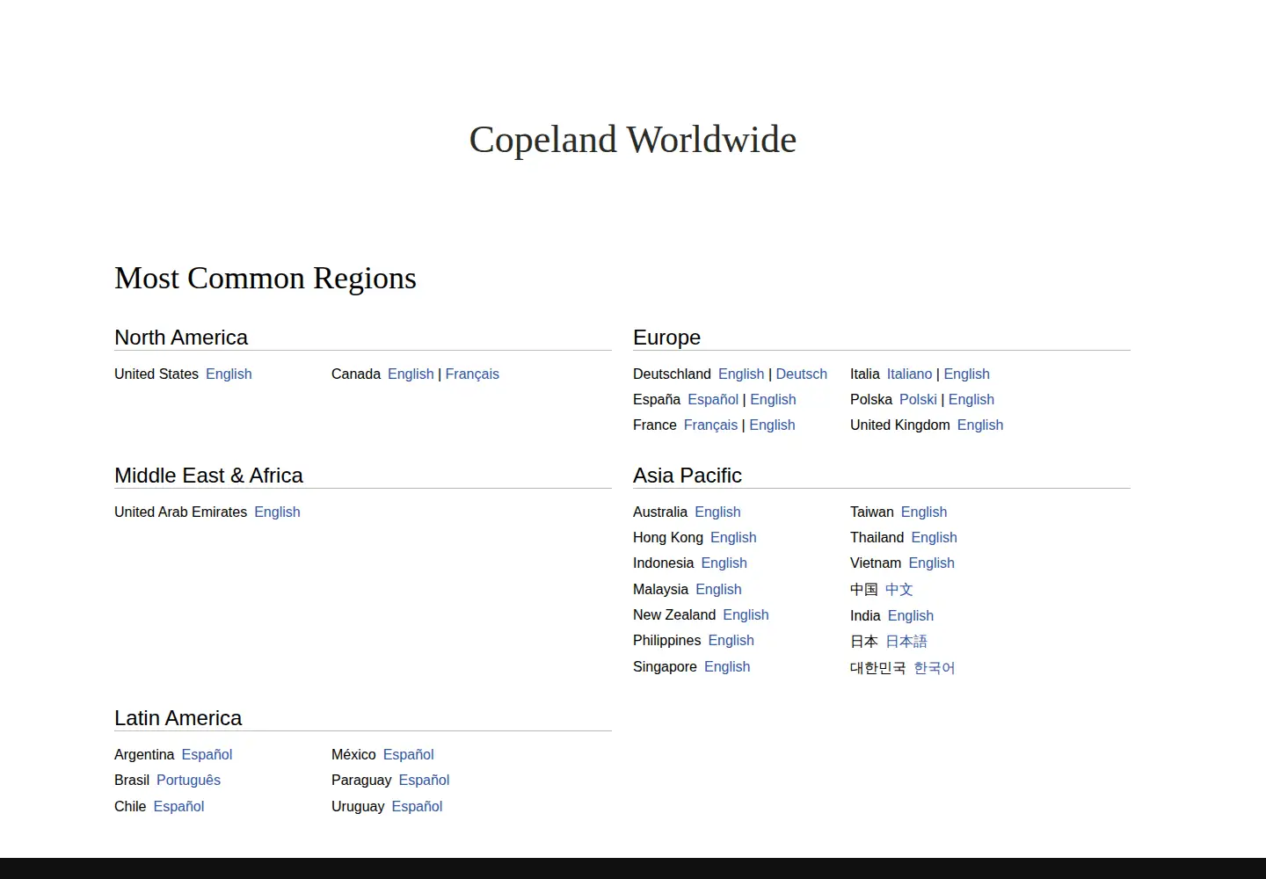The height and width of the screenshot is (879, 1266).
Task: Open United Arab Emirates English link
Action: [x=277, y=512]
